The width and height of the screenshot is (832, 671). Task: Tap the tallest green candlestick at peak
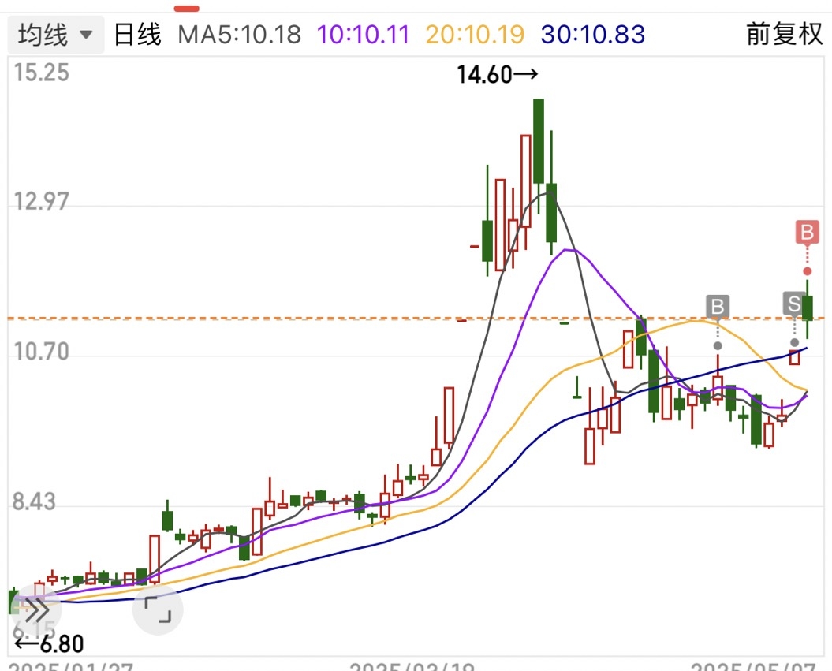pyautogui.click(x=539, y=142)
